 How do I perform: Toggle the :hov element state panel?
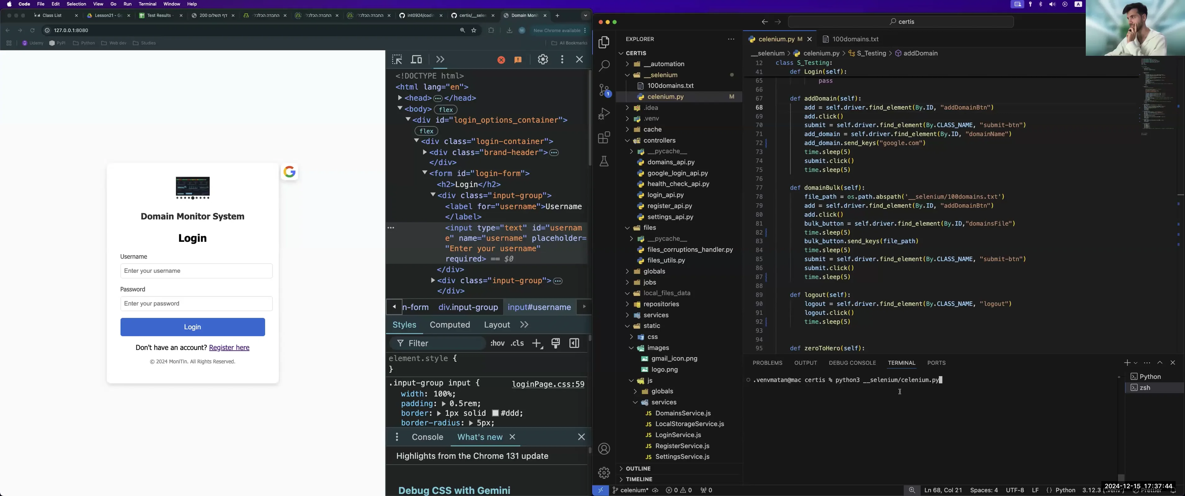pyautogui.click(x=497, y=343)
